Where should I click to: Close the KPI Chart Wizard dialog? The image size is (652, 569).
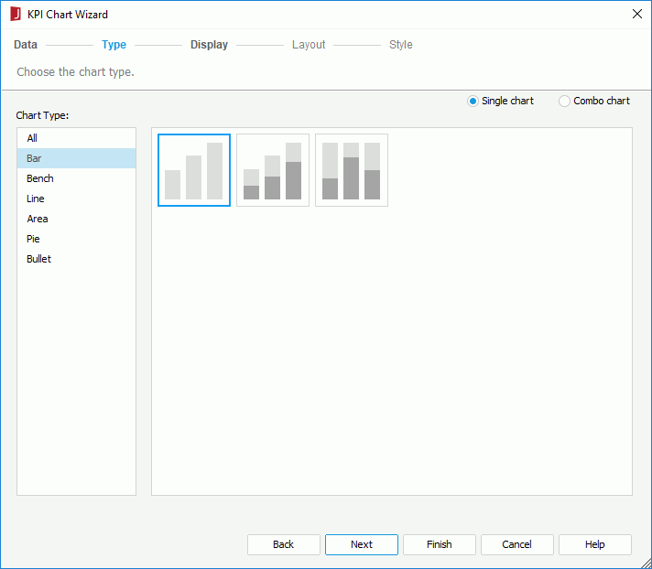click(636, 14)
